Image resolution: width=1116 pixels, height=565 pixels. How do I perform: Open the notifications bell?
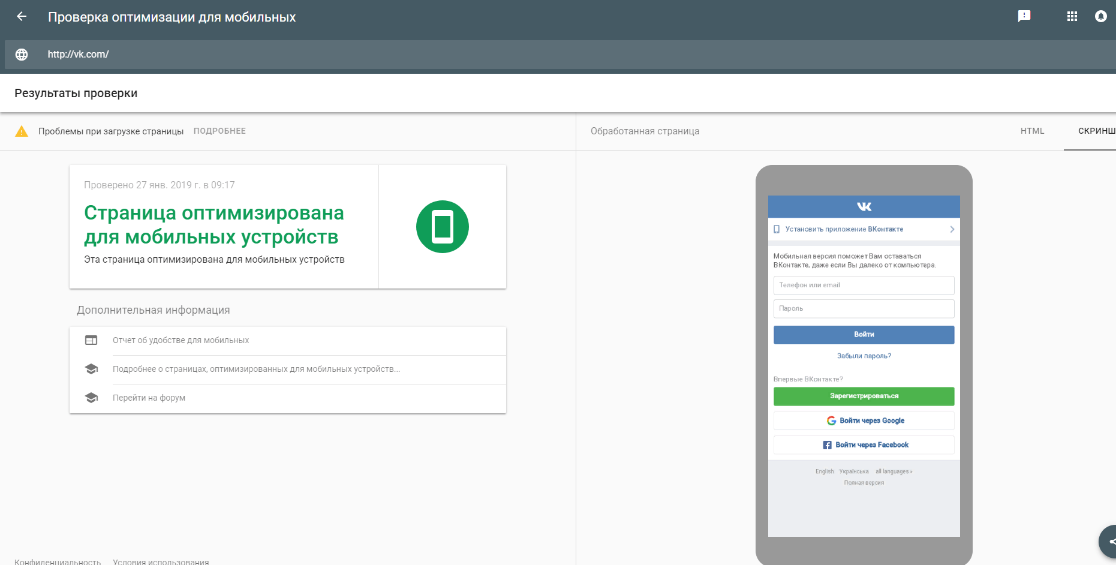pos(1100,16)
